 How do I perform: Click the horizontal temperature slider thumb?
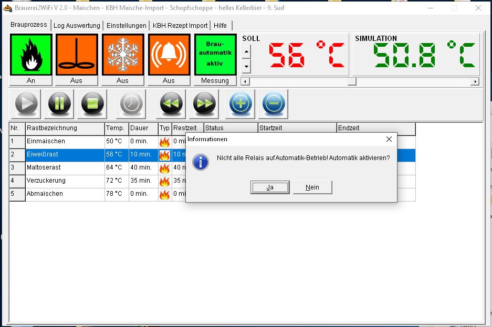tap(352, 81)
